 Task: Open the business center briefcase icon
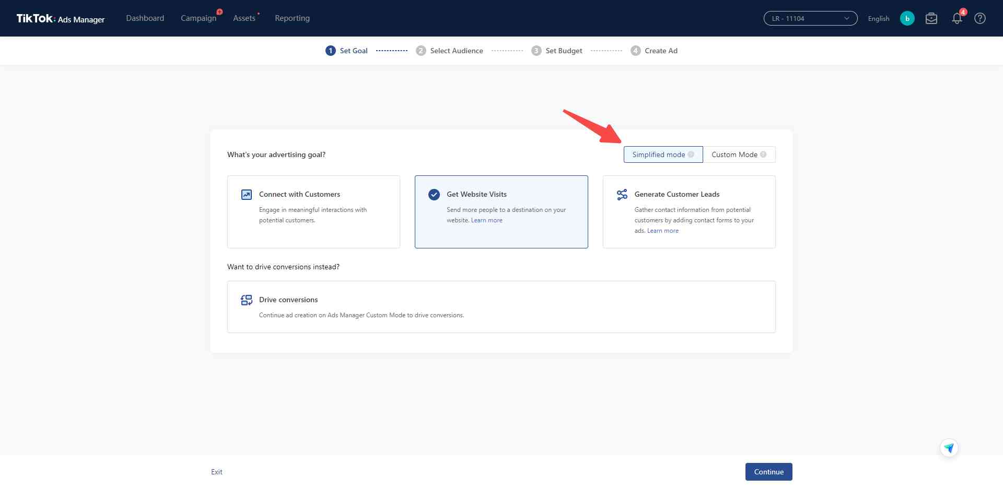[931, 18]
